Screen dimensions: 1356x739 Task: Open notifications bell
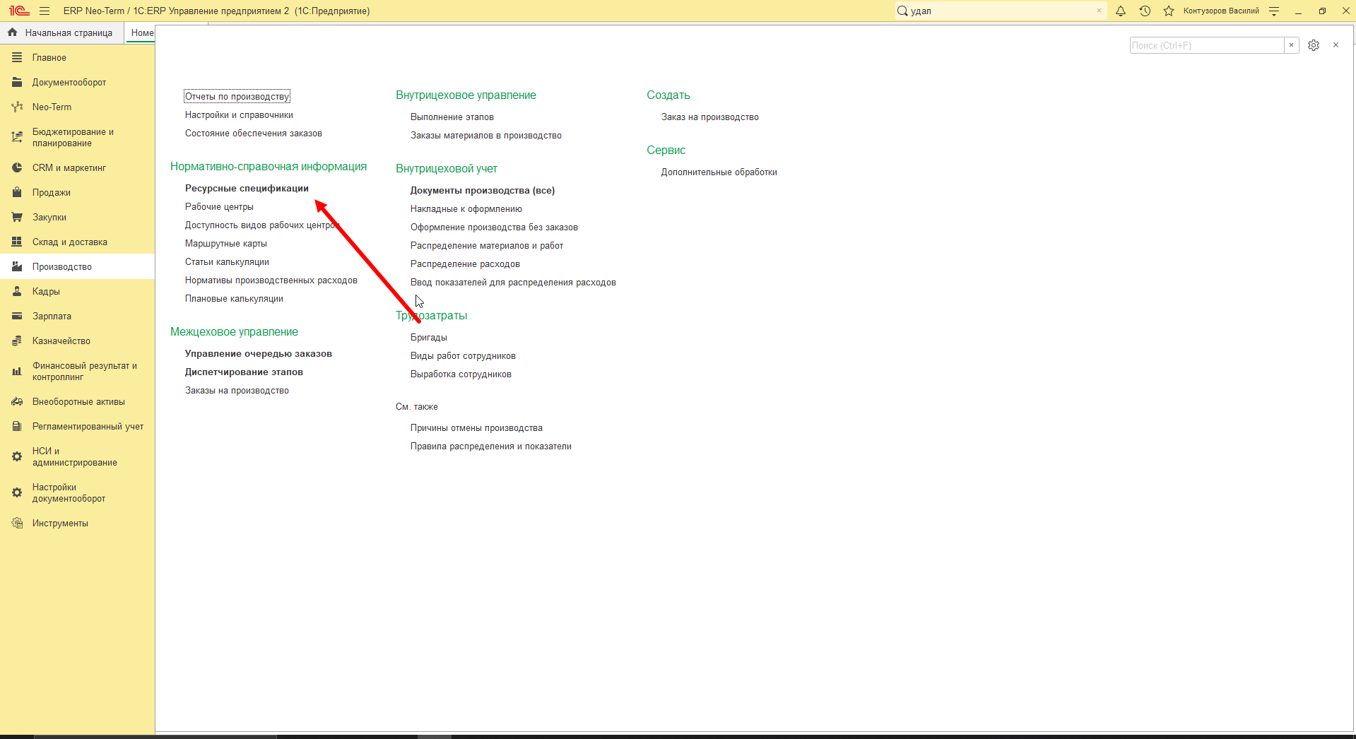1121,11
